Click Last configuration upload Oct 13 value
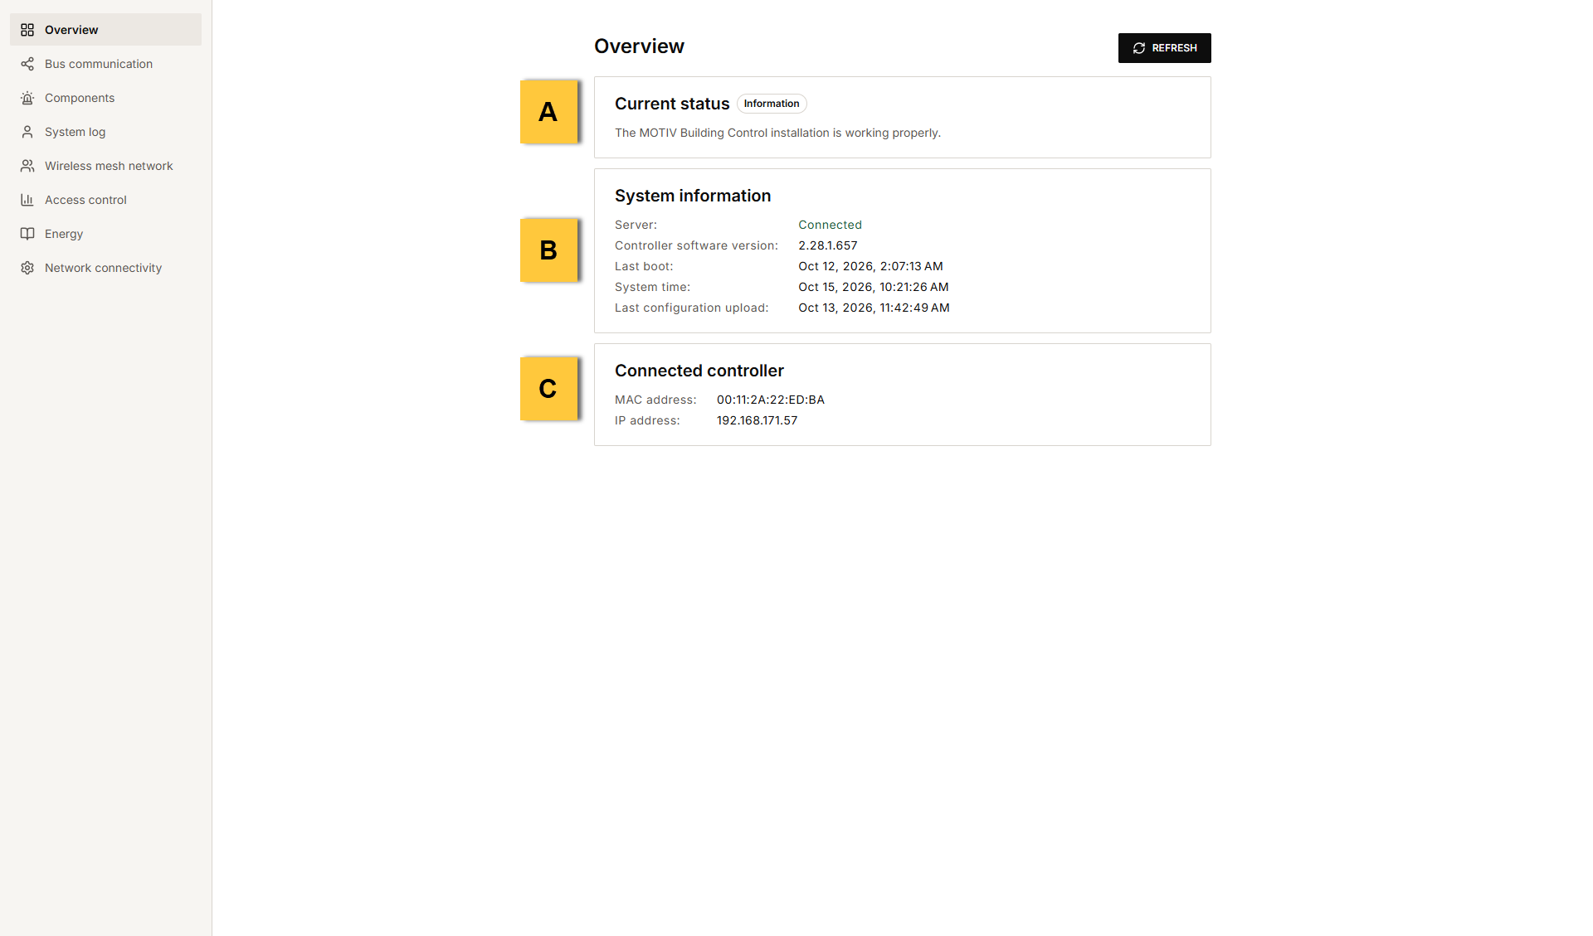Screen dimensions: 1593x936 click(874, 308)
